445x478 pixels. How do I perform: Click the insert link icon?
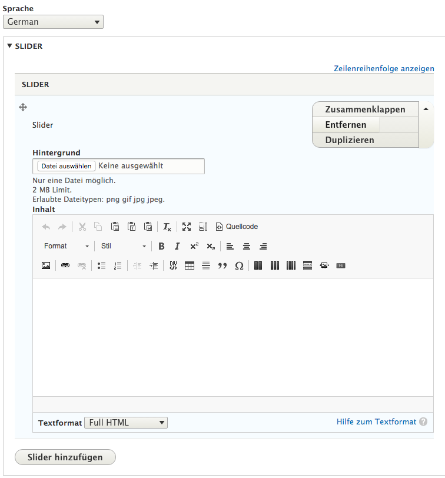[65, 265]
